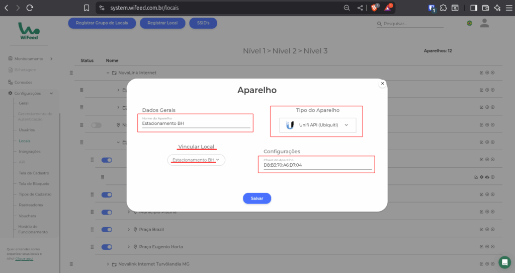
Task: Toggle the switch for Praça Eugenio Horta
Action: pos(107,247)
